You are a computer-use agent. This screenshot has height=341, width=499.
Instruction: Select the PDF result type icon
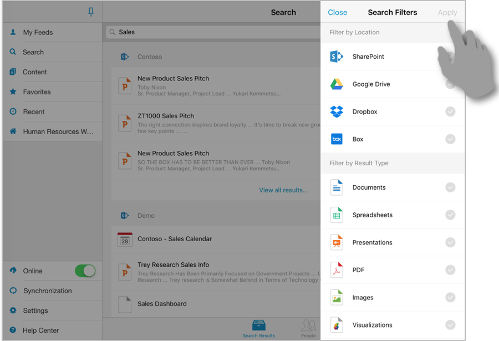[337, 269]
